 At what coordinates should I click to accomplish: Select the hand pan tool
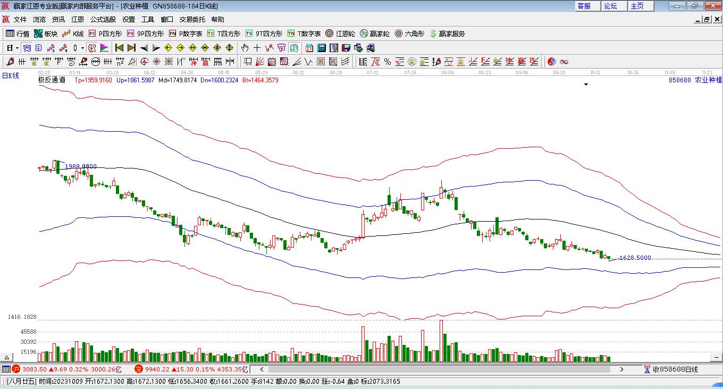(245, 48)
